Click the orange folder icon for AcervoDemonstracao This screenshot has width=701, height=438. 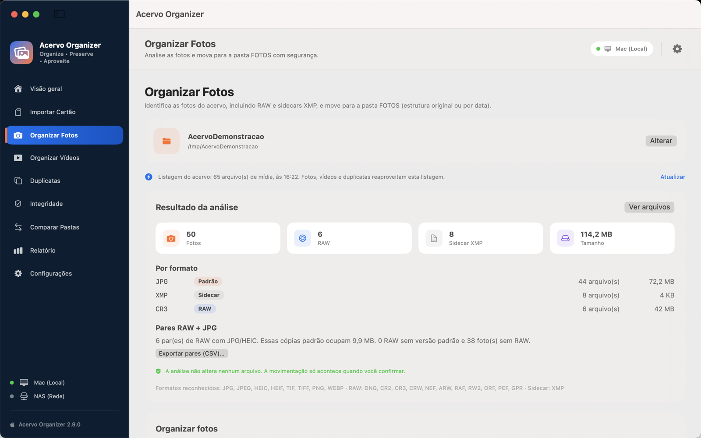click(166, 141)
